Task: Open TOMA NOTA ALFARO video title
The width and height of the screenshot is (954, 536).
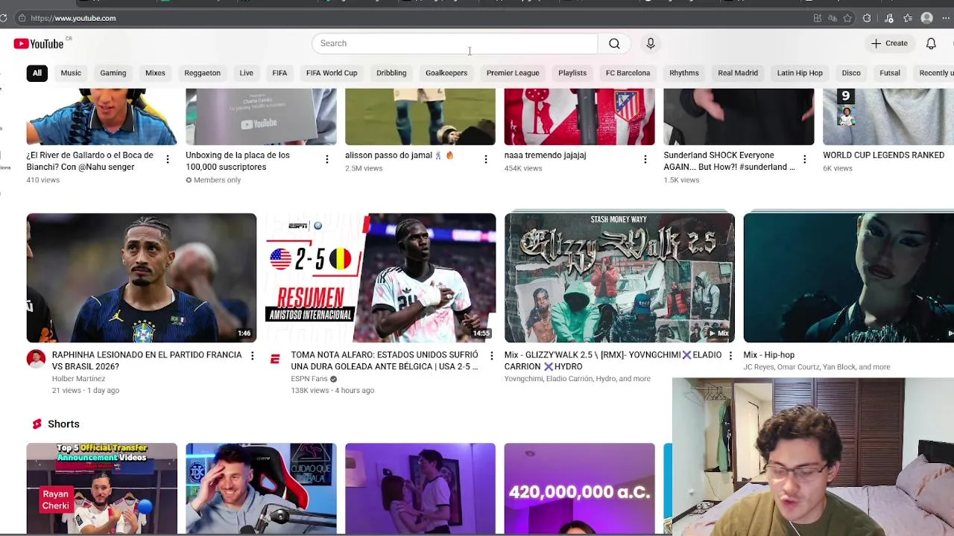Action: (385, 361)
